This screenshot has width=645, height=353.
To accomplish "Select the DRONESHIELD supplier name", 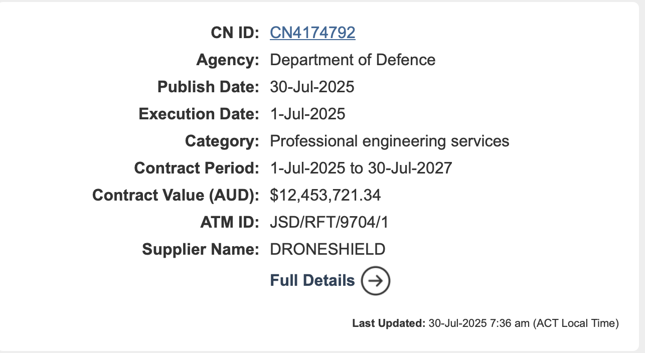I will (x=328, y=249).
